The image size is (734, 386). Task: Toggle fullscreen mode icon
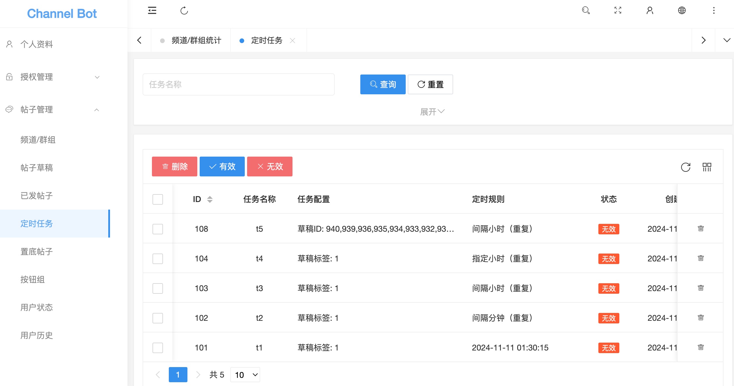[618, 10]
